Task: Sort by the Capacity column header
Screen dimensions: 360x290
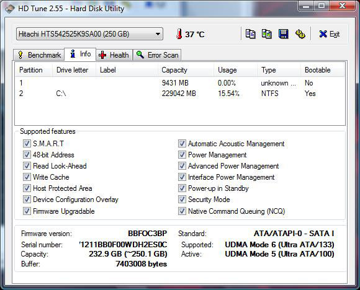Action: click(186, 70)
